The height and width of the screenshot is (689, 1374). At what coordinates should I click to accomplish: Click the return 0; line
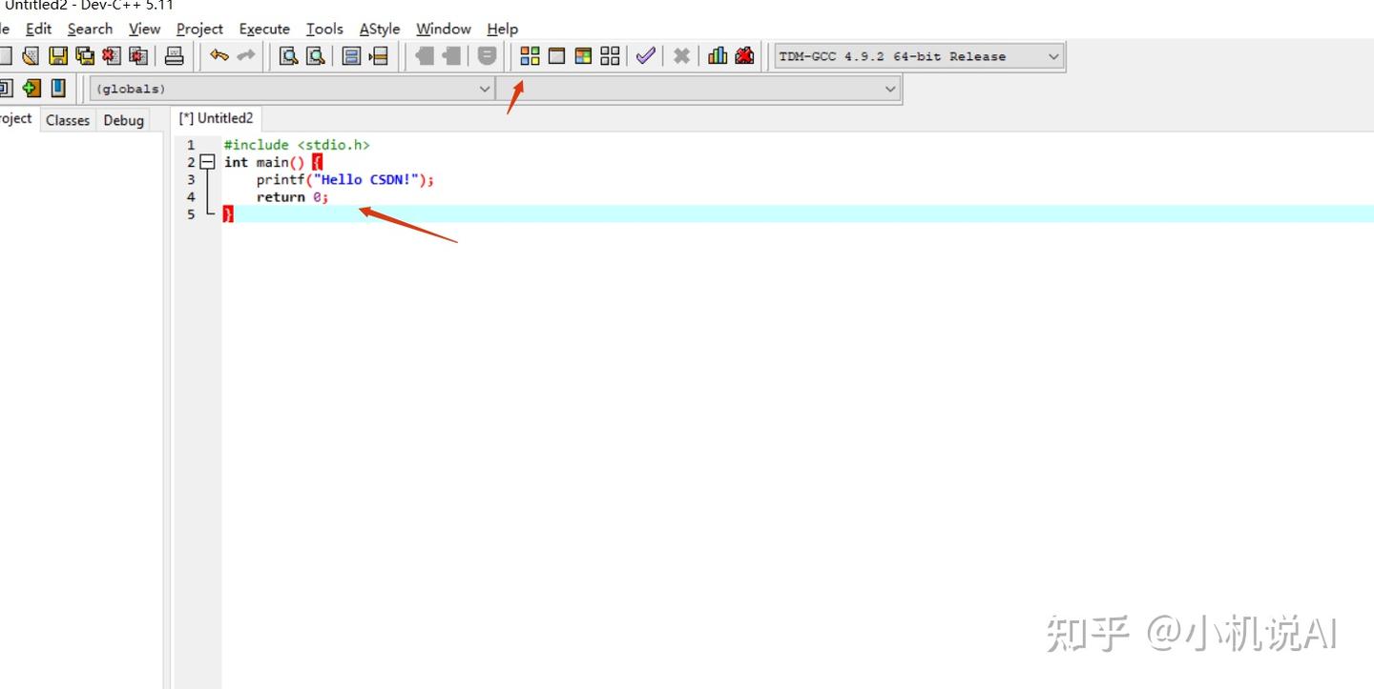tap(292, 196)
